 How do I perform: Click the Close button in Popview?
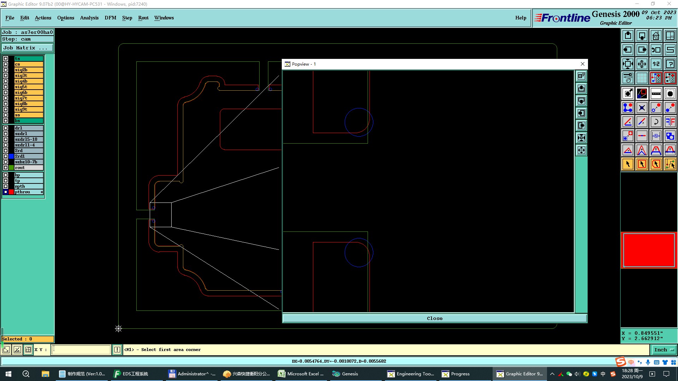click(434, 318)
